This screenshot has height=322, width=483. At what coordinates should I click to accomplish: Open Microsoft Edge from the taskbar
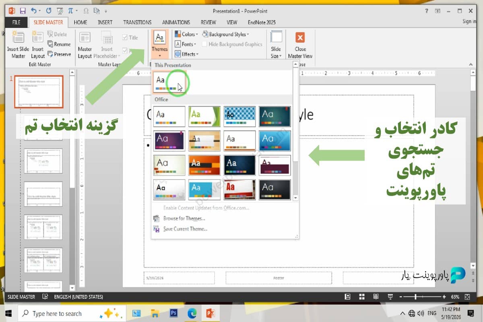point(192,313)
